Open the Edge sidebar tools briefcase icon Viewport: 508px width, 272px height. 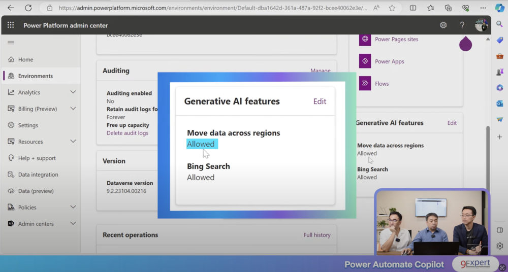[x=499, y=56]
